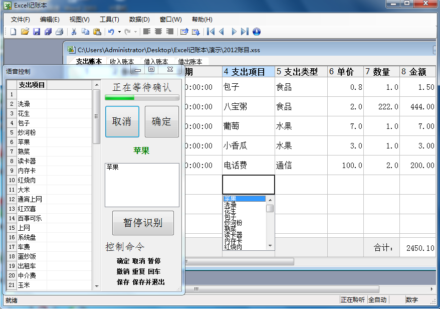The image size is (440, 309).
Task: Click the 暂停识别 button
Action: 143,223
